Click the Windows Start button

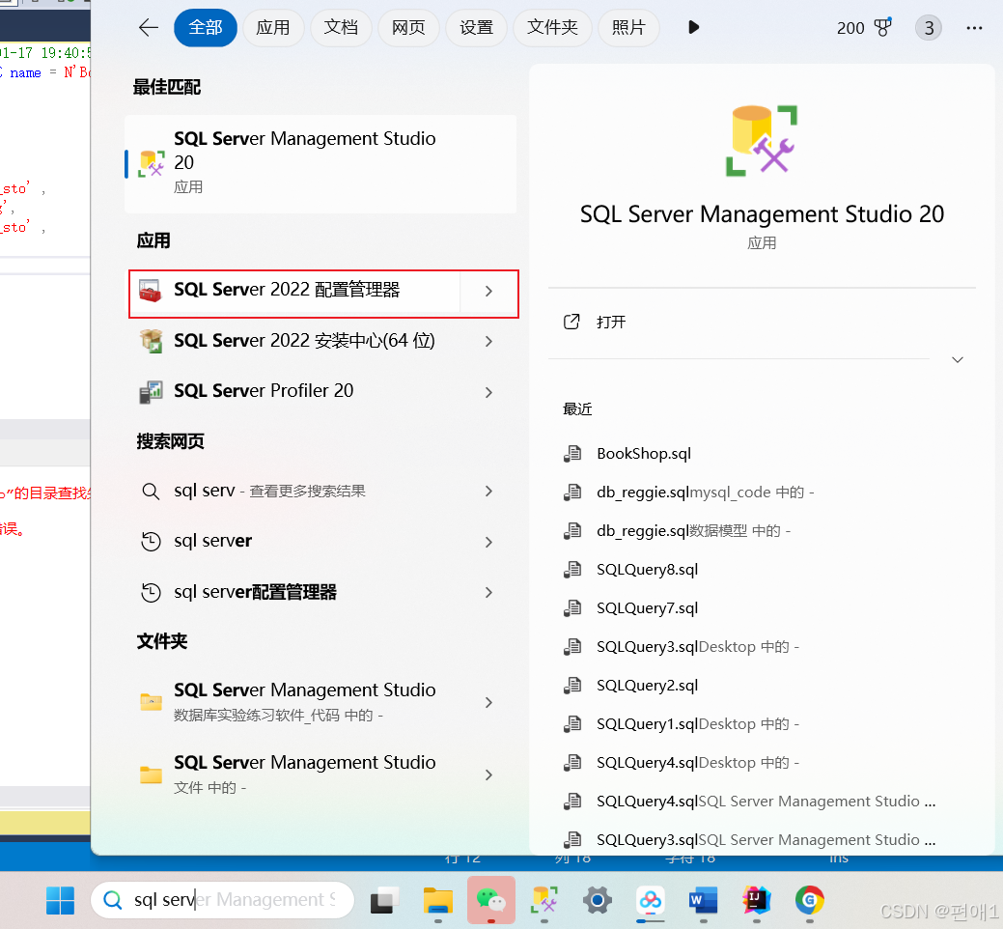tap(60, 900)
